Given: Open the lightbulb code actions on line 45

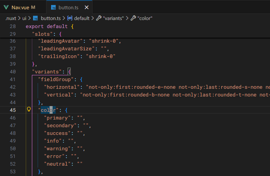Looking at the screenshot, I should (x=29, y=110).
